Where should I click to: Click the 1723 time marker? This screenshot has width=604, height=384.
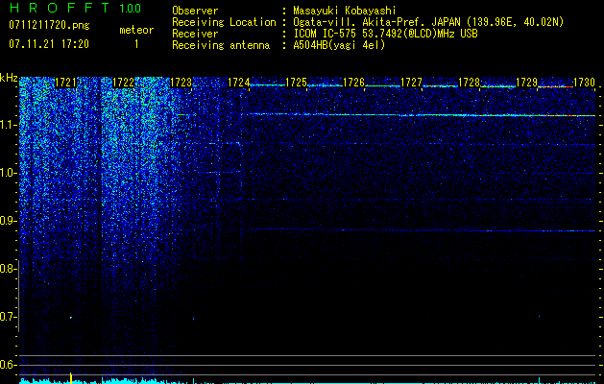coord(181,83)
